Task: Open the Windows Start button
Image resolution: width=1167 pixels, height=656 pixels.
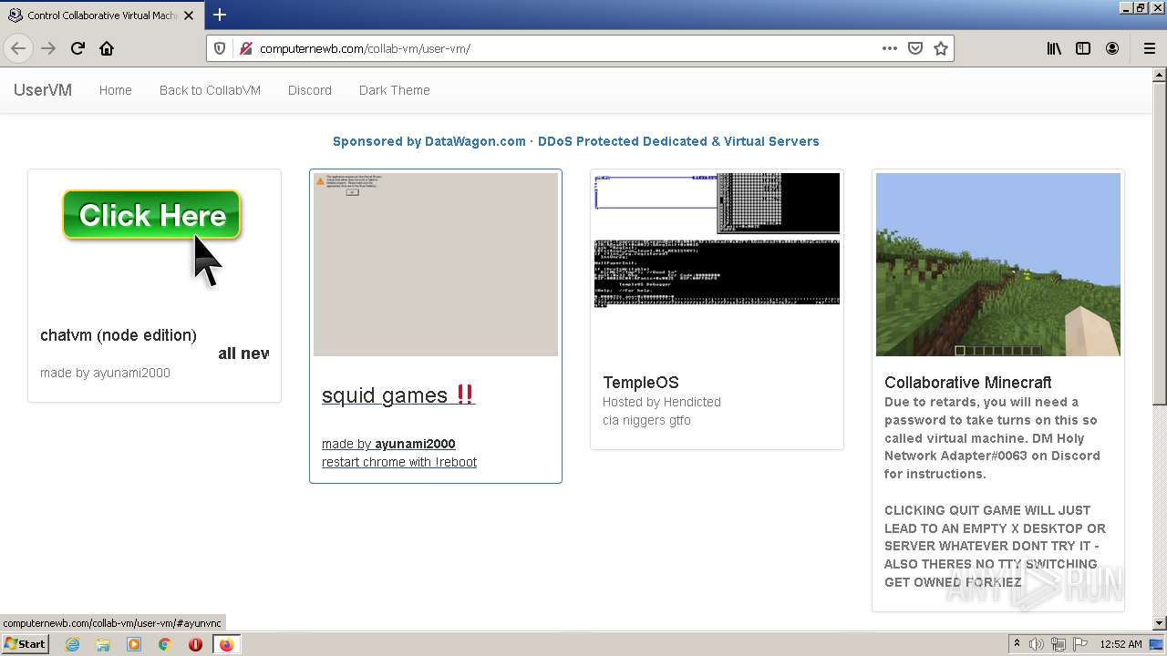Action: (x=26, y=644)
